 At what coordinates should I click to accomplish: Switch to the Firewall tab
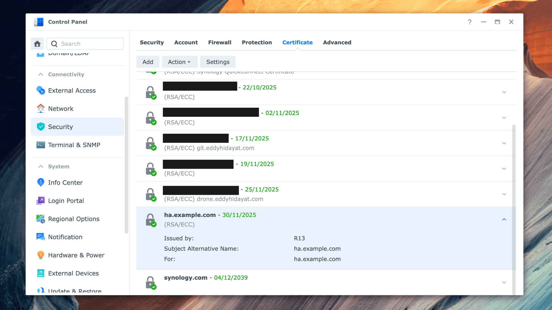(219, 42)
